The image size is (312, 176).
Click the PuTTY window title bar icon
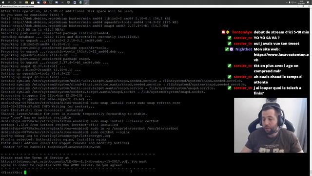[1, 6]
